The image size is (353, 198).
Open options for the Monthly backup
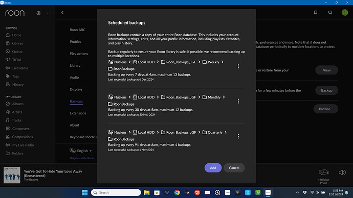(x=238, y=101)
